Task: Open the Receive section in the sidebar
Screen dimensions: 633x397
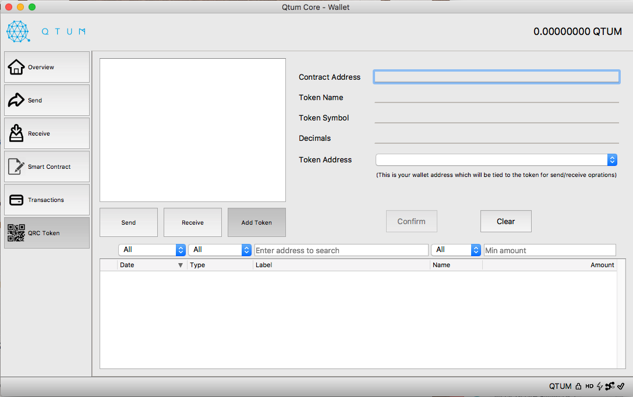Action: (x=47, y=133)
